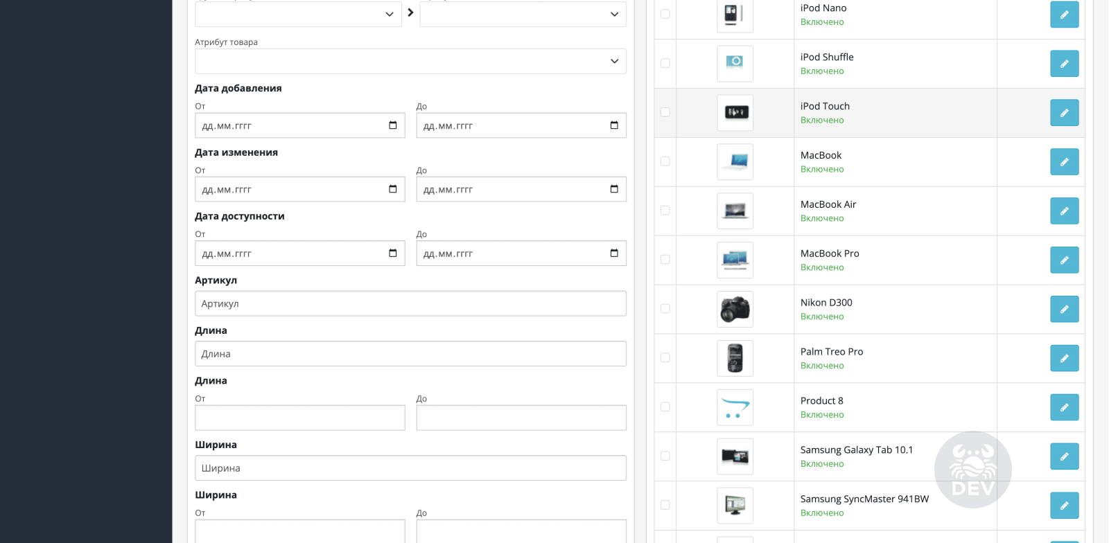Select the iPod Touch checkbox

(x=665, y=112)
